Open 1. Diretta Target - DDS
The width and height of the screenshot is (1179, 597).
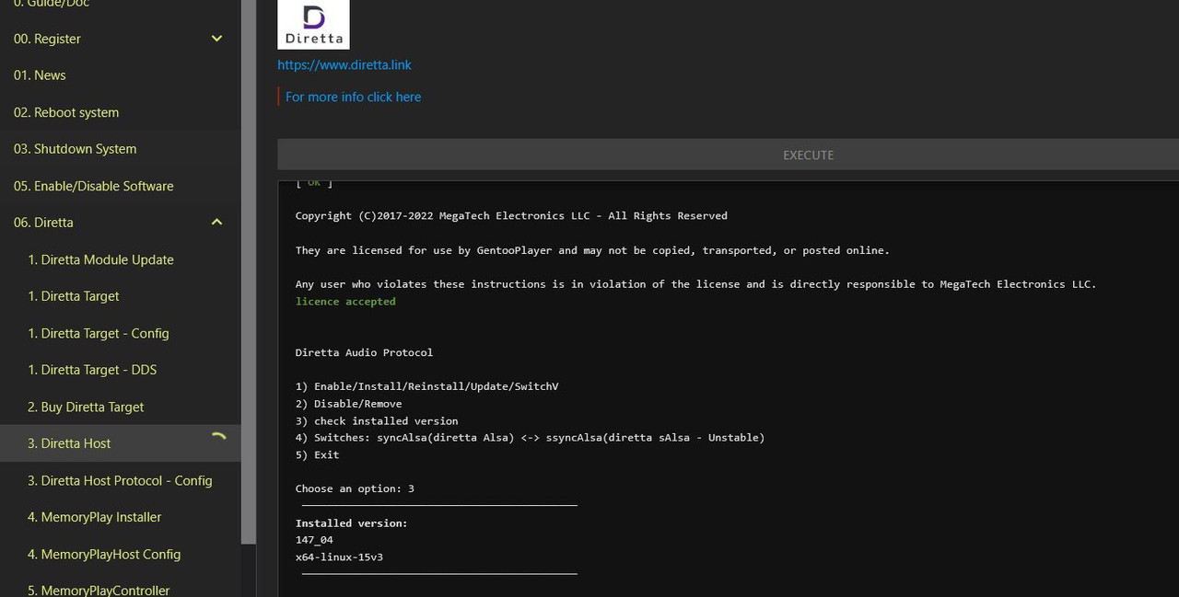[121, 370]
